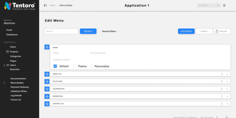This screenshot has width=236, height=118.
Task: Check the Theme checkbox
Action: click(x=75, y=66)
